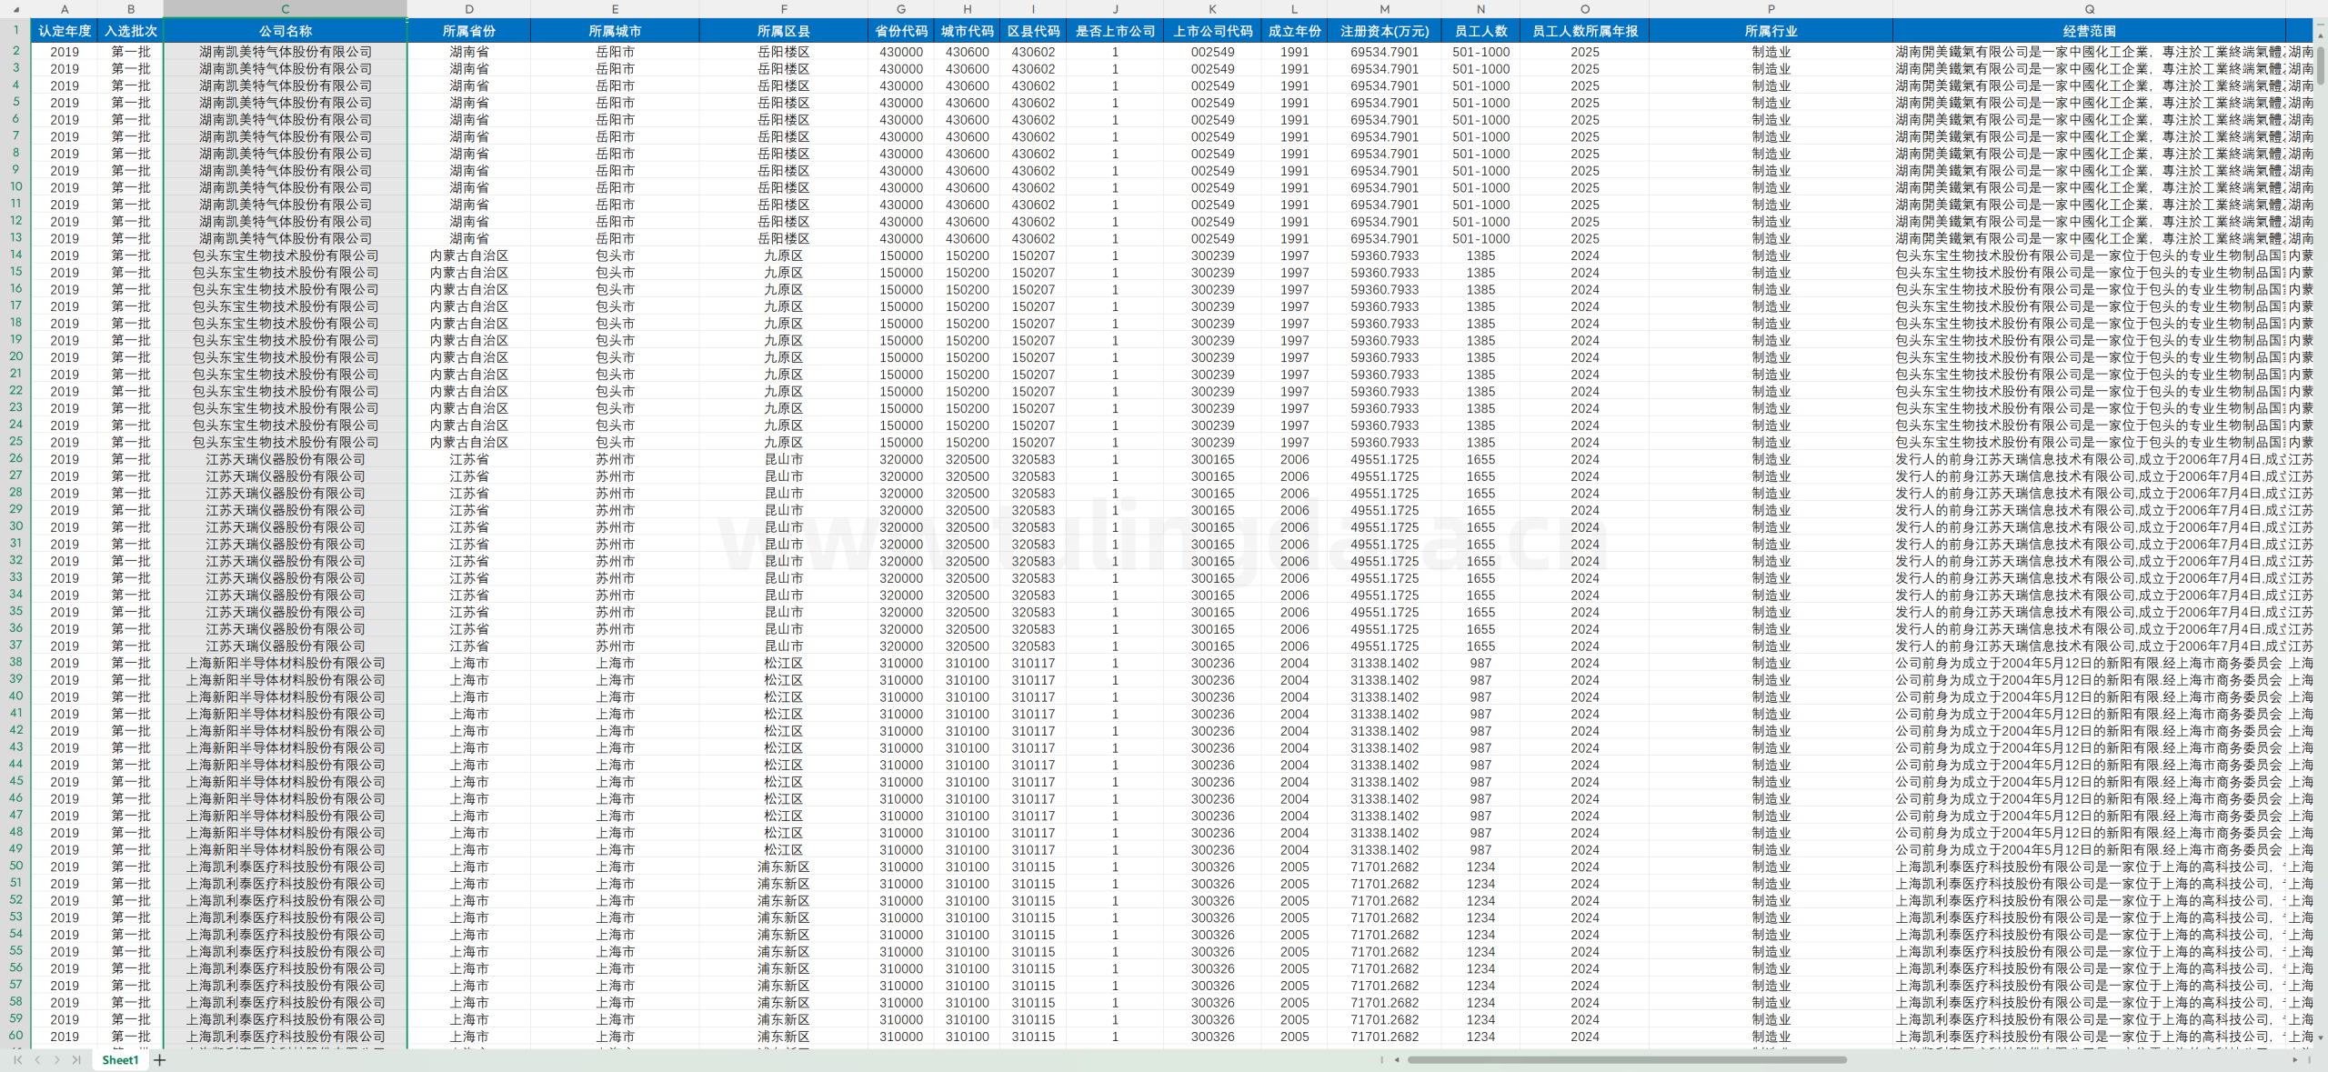Select column K header
This screenshot has height=1072, width=2328.
pos(1213,9)
